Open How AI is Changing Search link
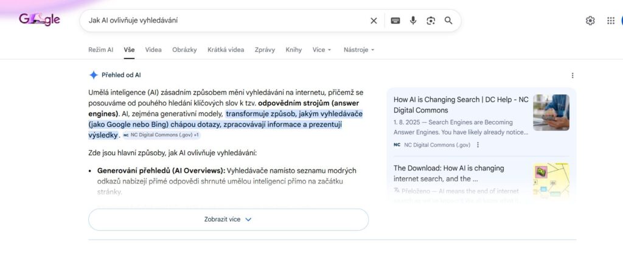The width and height of the screenshot is (623, 258). pos(461,105)
